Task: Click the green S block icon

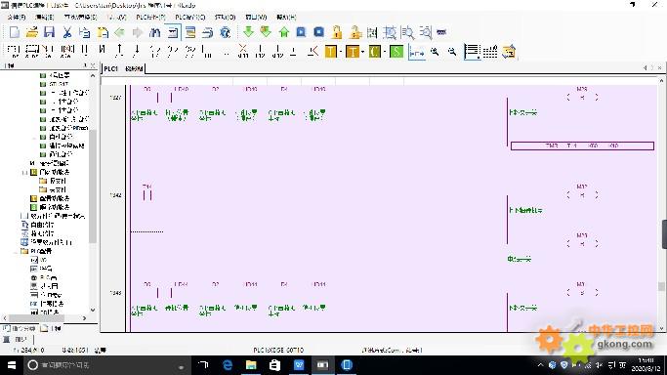Action: (396, 52)
